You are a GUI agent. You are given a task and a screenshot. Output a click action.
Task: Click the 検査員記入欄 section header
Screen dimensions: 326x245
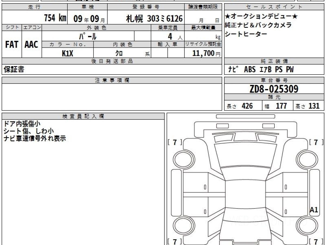(x=83, y=116)
